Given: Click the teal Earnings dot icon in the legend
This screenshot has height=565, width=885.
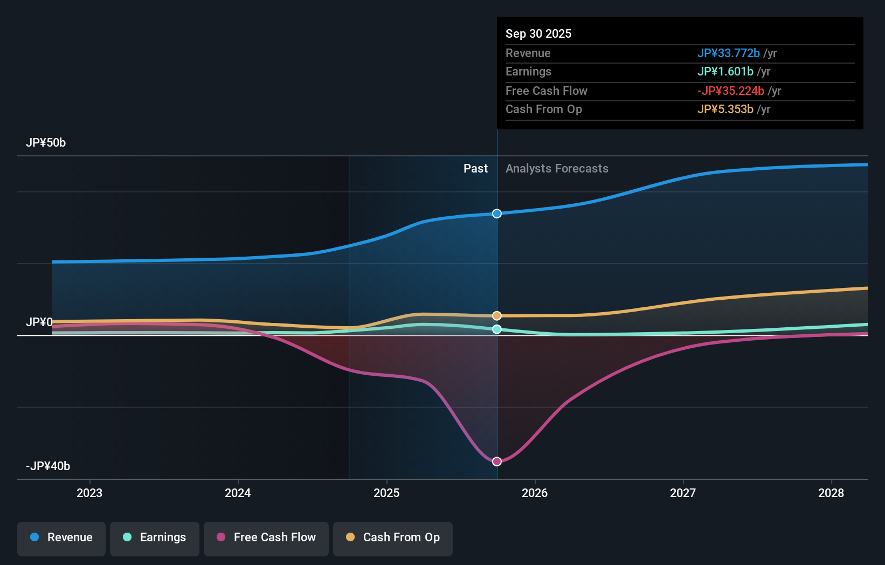Looking at the screenshot, I should click(127, 537).
